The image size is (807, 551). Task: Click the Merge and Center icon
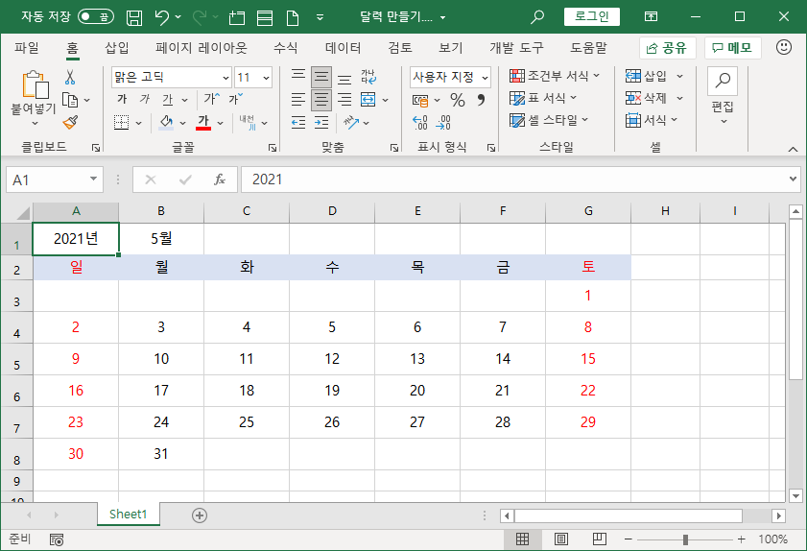(x=368, y=100)
